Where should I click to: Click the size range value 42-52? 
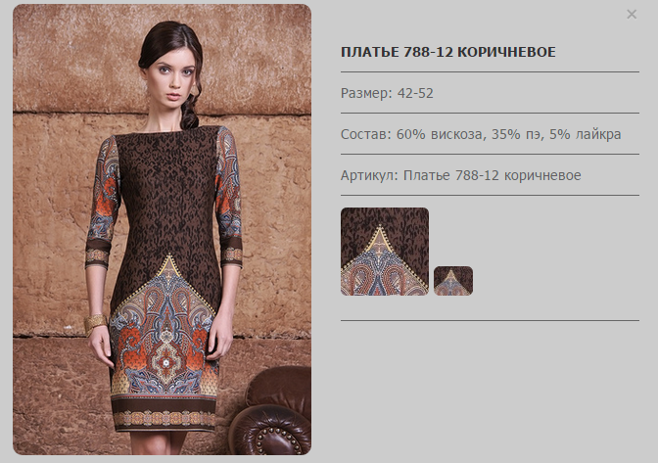415,93
